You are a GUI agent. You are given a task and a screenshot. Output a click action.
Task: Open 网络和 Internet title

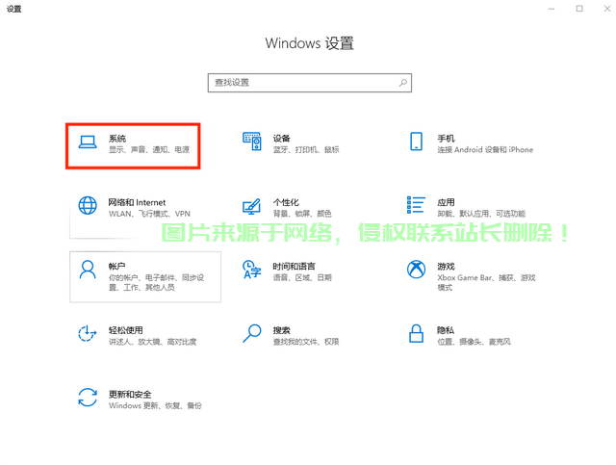(137, 202)
